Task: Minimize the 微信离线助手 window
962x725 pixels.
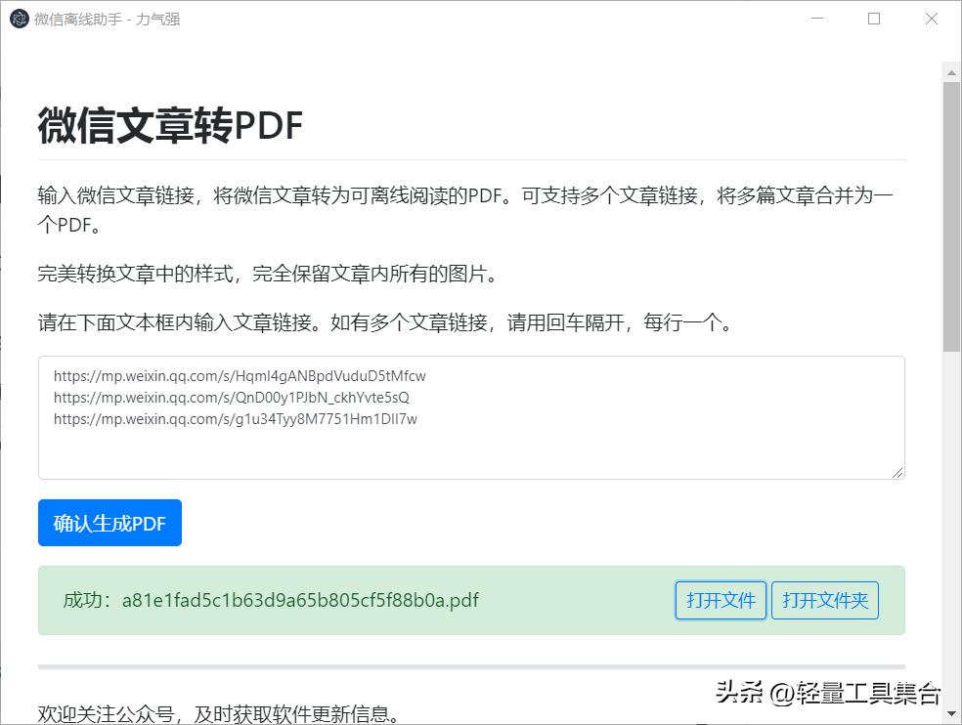Action: pos(816,18)
